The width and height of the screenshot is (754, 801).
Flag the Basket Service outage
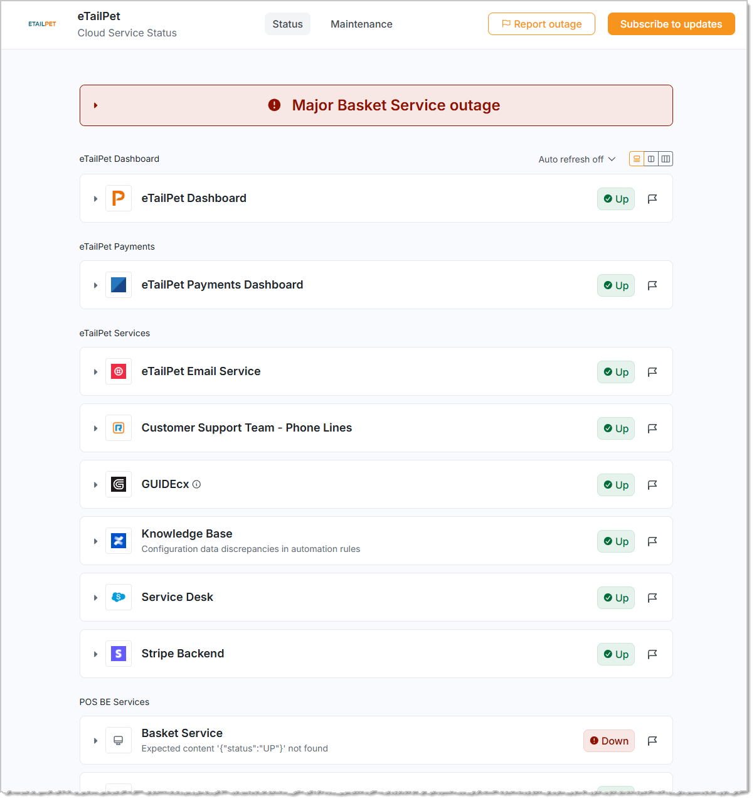pos(652,741)
